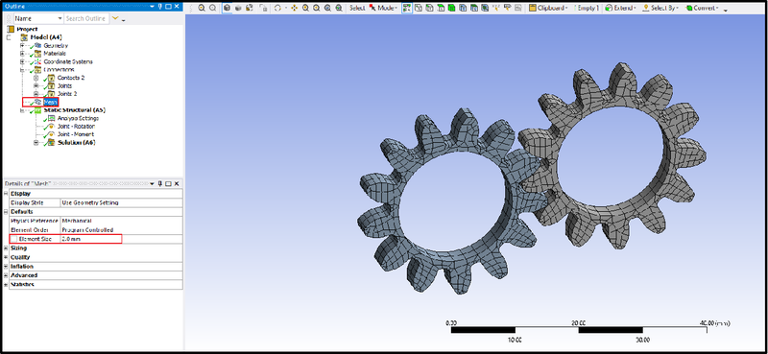The image size is (768, 354).
Task: Select Analysis Settings in the tree
Action: [78, 118]
